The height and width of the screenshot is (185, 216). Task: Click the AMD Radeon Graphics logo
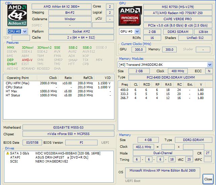tap(130, 16)
